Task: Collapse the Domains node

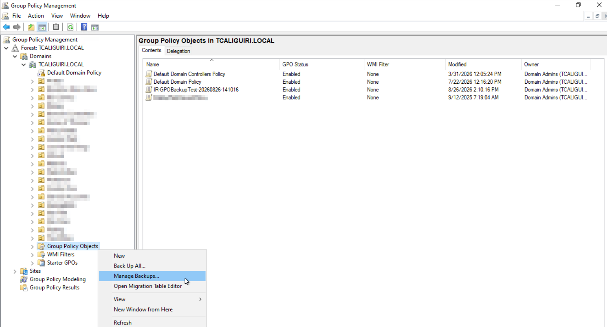Action: 15,56
